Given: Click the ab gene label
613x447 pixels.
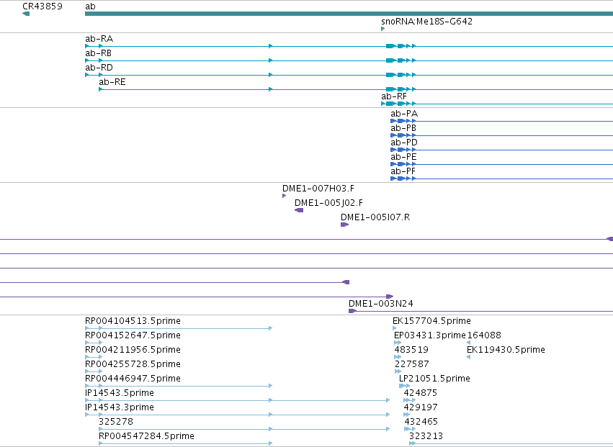Looking at the screenshot, I should (x=90, y=6).
